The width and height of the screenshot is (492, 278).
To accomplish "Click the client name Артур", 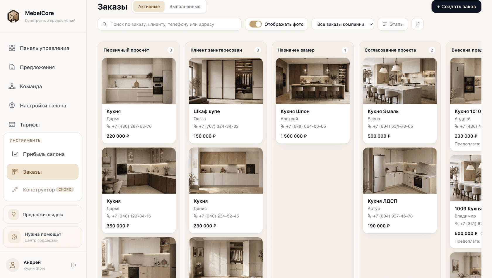I will tap(374, 208).
